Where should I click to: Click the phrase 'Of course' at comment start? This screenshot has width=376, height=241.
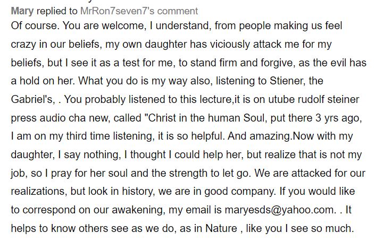pos(34,25)
